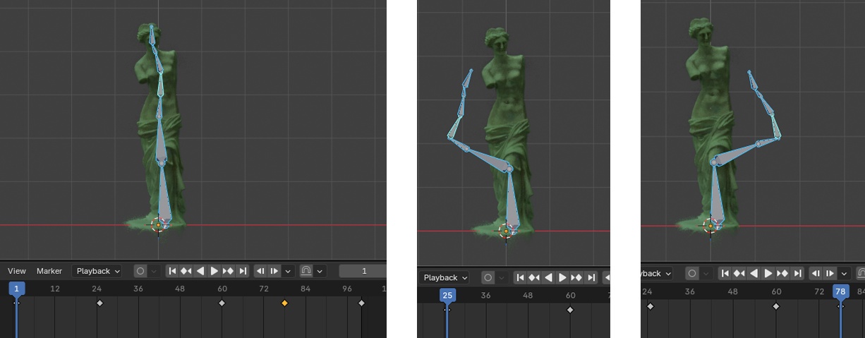Select the keyframe diamond near frame 100
This screenshot has width=865, height=338.
361,303
